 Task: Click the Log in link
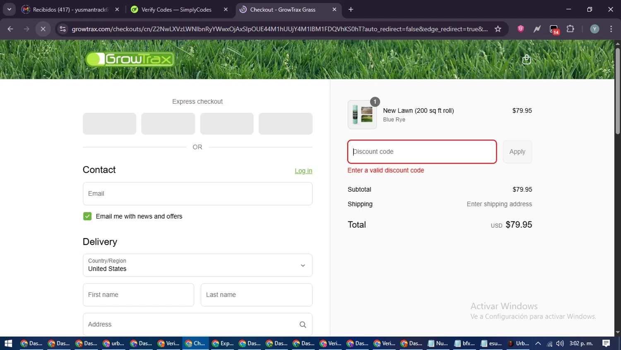coord(303,171)
